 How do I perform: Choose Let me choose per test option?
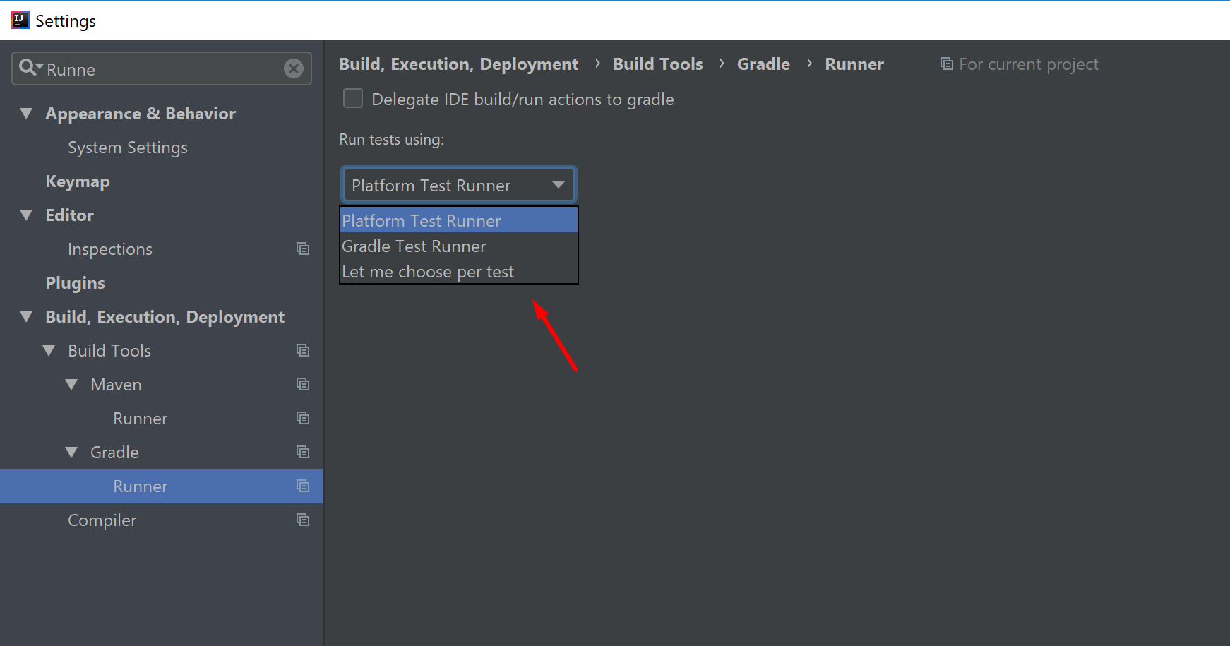[428, 271]
